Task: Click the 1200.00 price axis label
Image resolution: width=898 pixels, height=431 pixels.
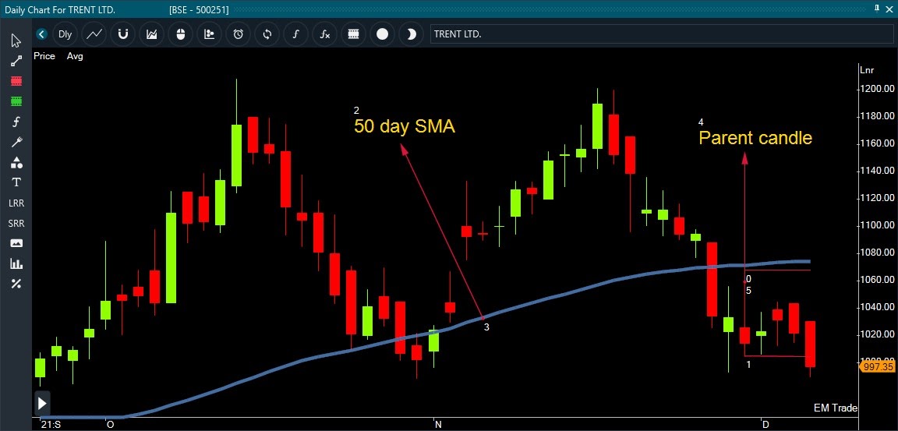Action: [877, 89]
